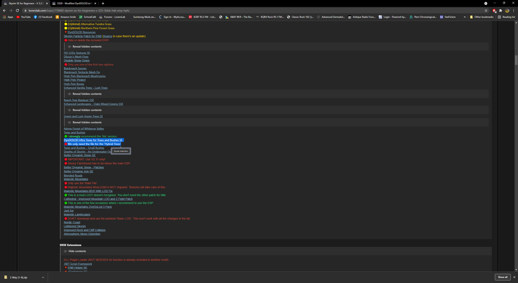Image resolution: width=518 pixels, height=283 pixels.
Task: Open the browser profile avatar
Action: point(507,11)
